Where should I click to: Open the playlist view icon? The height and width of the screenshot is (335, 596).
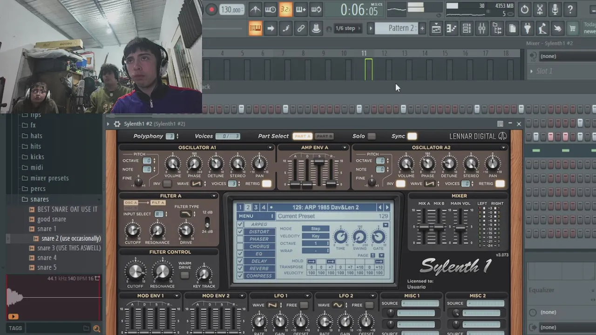pyautogui.click(x=436, y=29)
